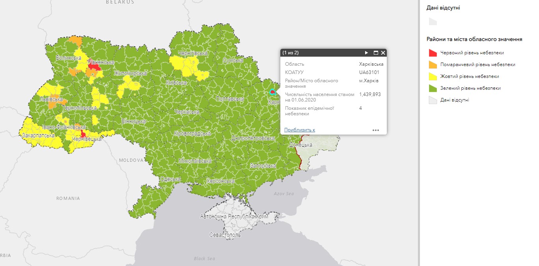Screen dimensions: 539x266
Task: Click gray 'Дані відсутні' swatch at legend top
Action: click(x=433, y=22)
